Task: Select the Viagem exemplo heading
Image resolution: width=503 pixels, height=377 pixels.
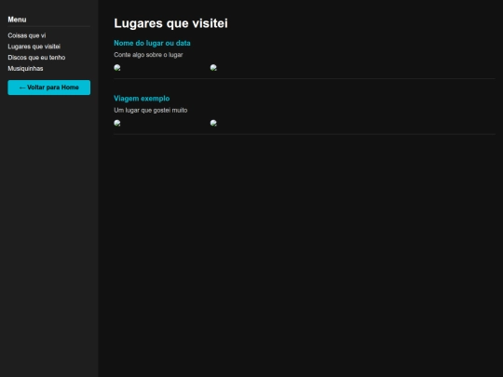Action: point(142,99)
